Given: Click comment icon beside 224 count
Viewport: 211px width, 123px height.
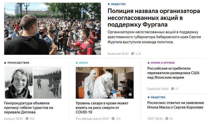Looking at the screenshot, I should pyautogui.click(x=113, y=119).
